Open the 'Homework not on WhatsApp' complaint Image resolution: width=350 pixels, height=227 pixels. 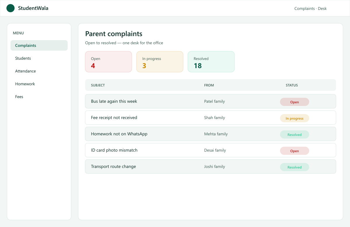(x=211, y=134)
